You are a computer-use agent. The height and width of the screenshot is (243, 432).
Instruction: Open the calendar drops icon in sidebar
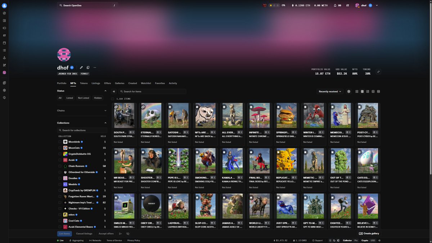4,43
